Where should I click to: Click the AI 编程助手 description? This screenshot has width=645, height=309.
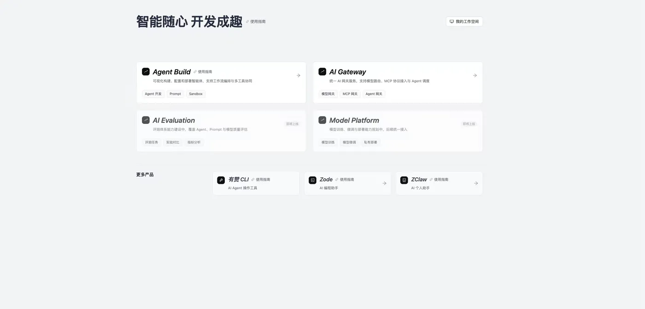click(x=329, y=188)
